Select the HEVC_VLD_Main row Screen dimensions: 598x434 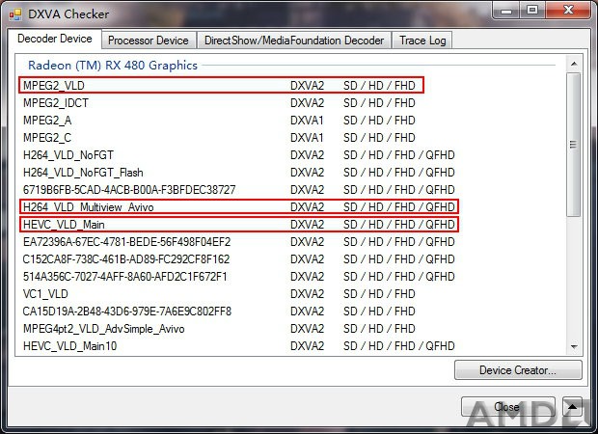click(x=239, y=225)
